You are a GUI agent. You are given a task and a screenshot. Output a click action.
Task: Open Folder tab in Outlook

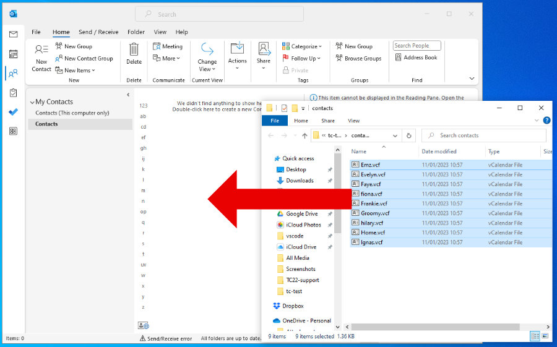pyautogui.click(x=136, y=32)
